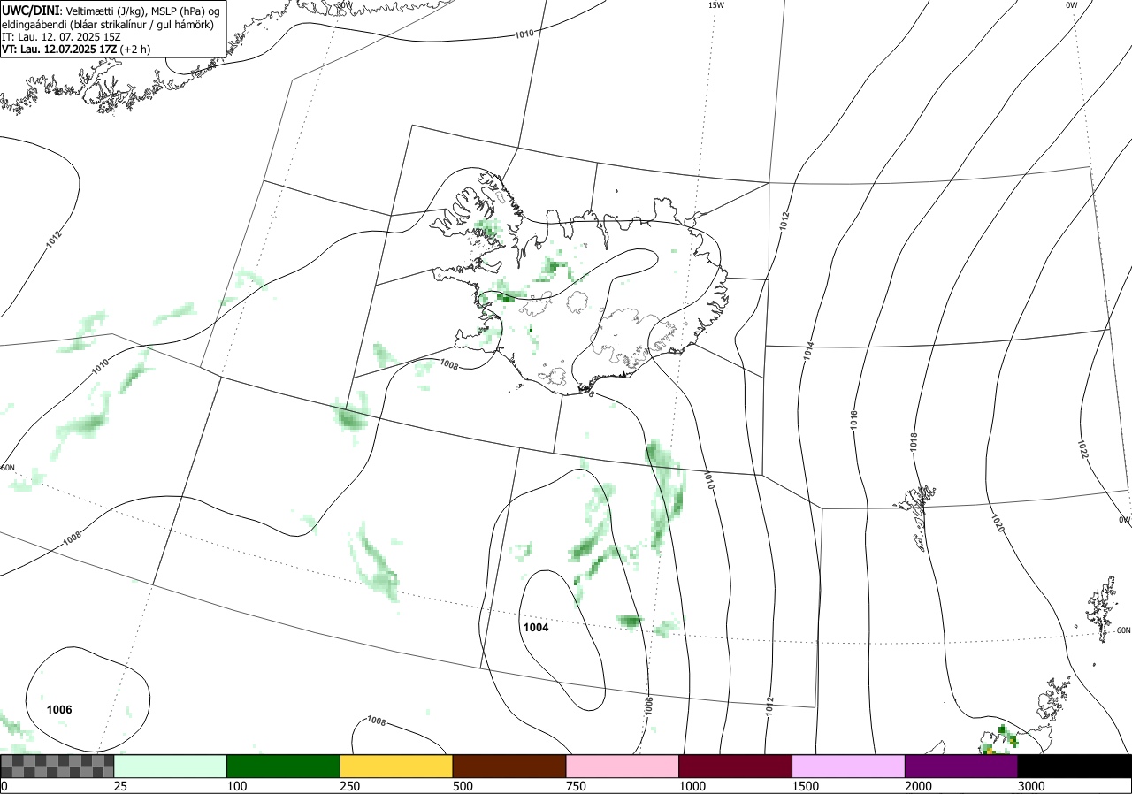Choose the yellow 250–500 legend swatch
Viewport: 1132px width, 794px height.
pos(396,766)
